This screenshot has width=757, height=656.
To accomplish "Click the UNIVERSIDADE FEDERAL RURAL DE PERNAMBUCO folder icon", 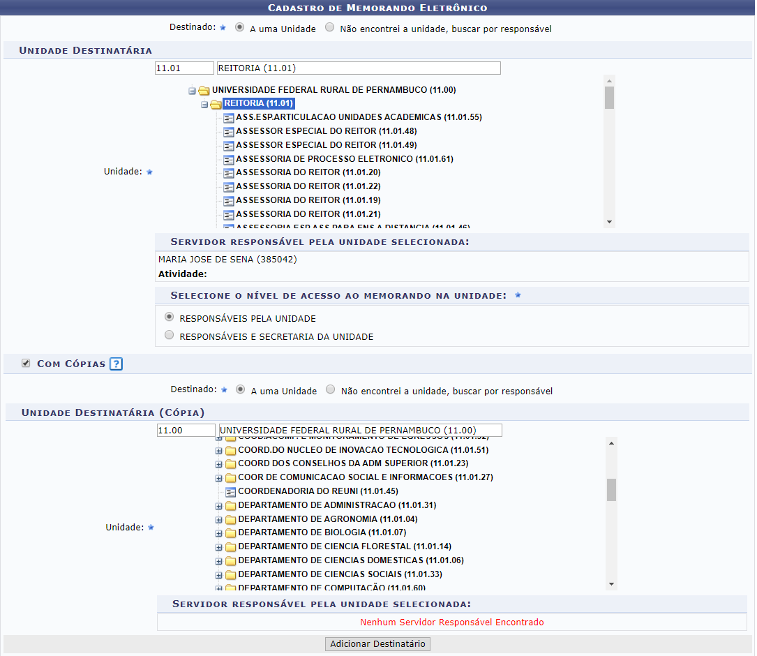I will pyautogui.click(x=204, y=91).
